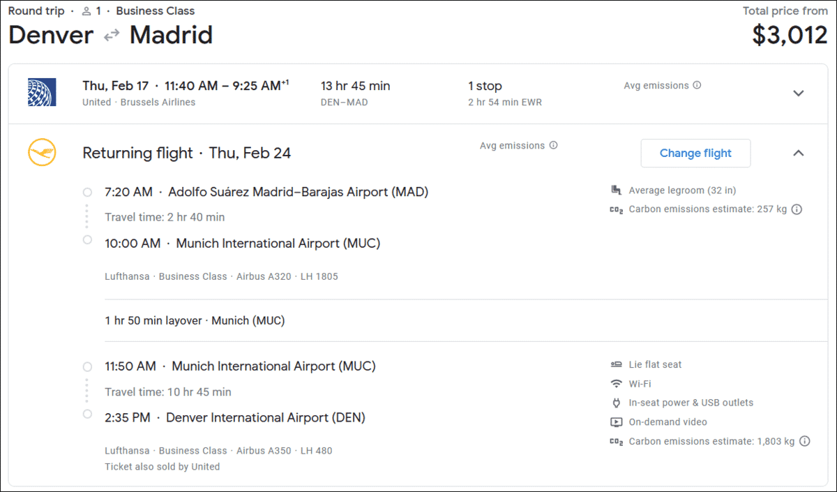Click the 'Round trip' header text

point(36,11)
